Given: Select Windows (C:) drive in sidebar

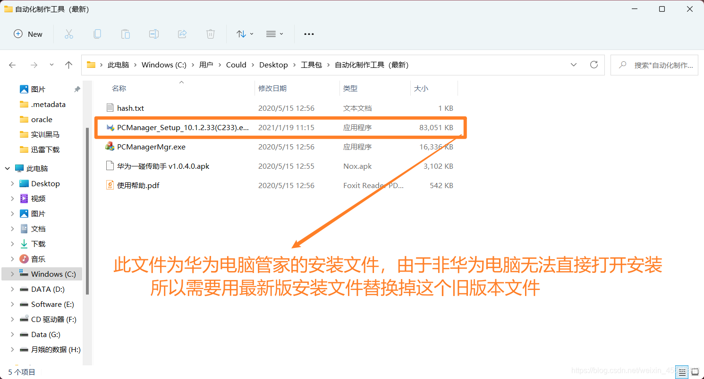Looking at the screenshot, I should (x=42, y=274).
